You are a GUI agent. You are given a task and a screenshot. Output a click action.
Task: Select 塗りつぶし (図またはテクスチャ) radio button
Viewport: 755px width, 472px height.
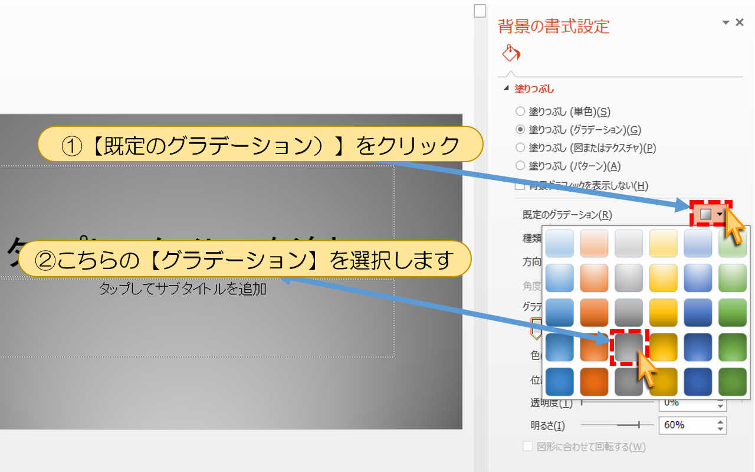[x=520, y=147]
